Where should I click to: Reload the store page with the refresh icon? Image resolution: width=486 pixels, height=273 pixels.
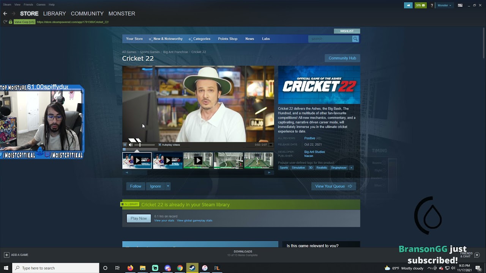pyautogui.click(x=5, y=22)
